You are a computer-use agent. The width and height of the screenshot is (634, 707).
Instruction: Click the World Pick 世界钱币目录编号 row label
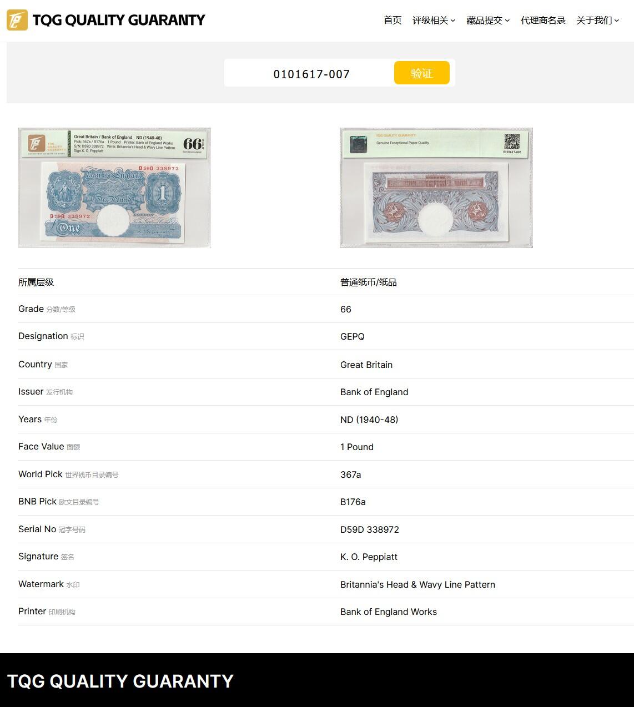[x=68, y=474]
